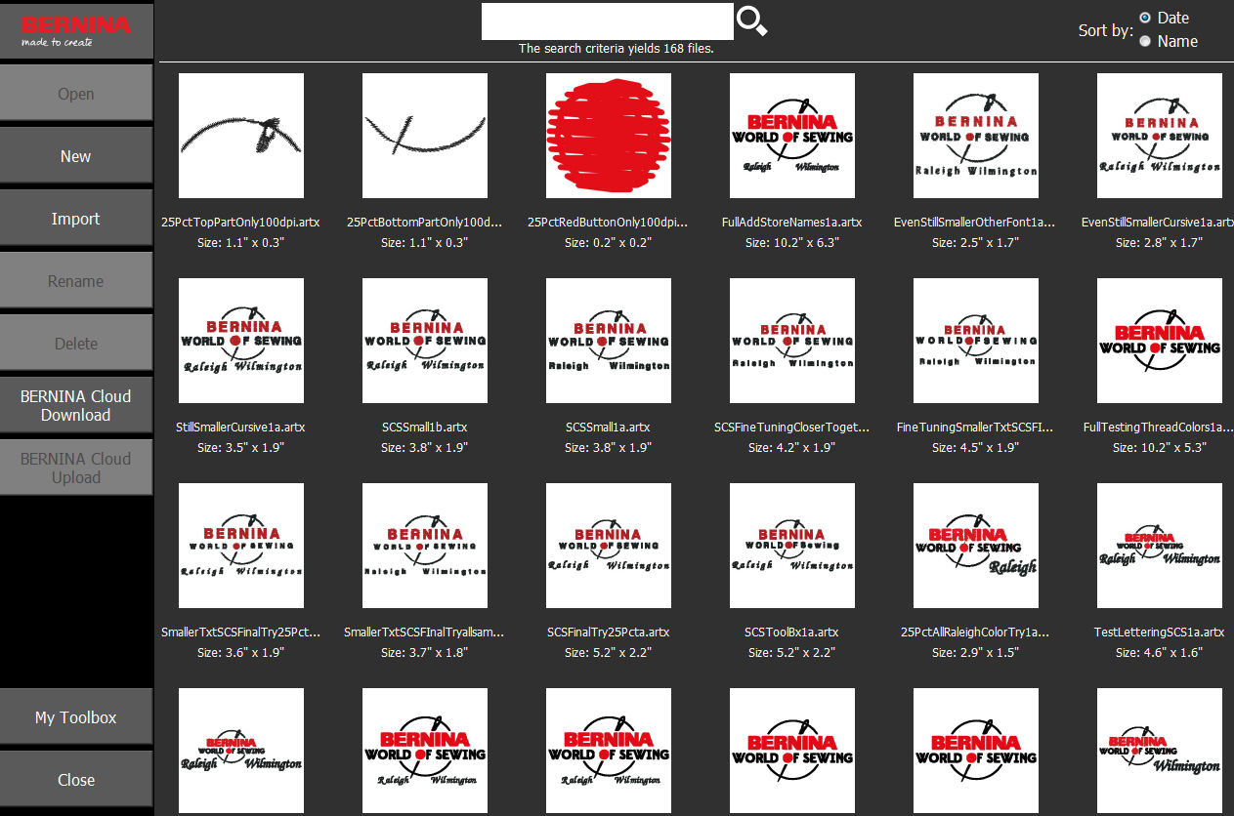
Task: Click the Import button
Action: pyautogui.click(x=76, y=219)
